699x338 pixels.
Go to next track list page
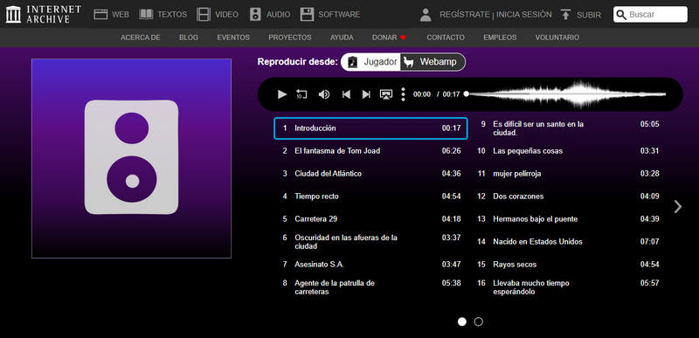[x=678, y=206]
